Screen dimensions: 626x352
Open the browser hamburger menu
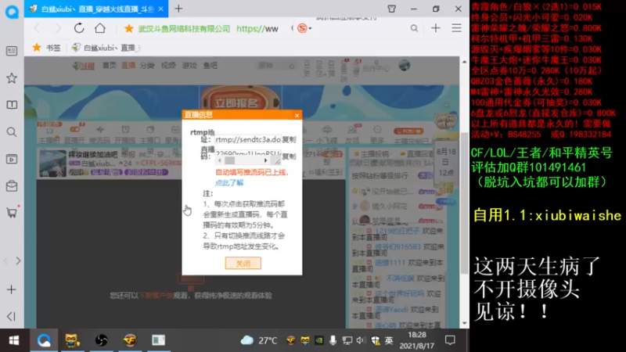coord(456,28)
